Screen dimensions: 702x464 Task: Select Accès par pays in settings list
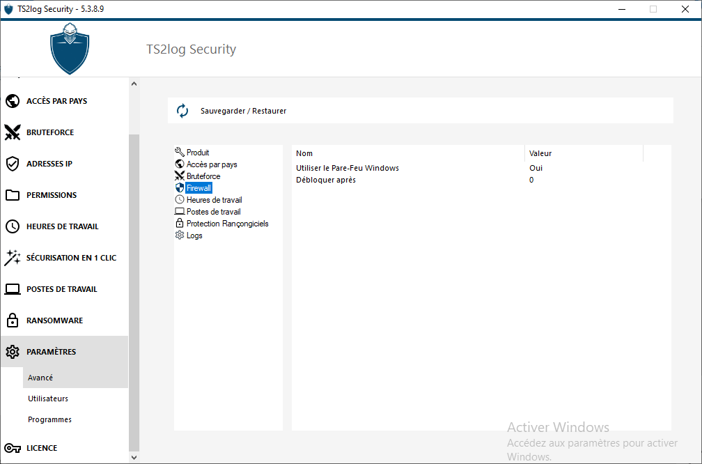(x=212, y=164)
